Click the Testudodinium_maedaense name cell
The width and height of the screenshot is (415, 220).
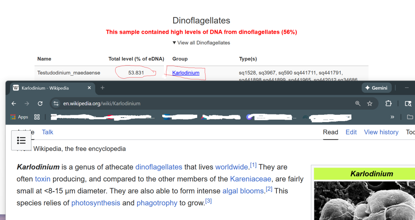69,73
